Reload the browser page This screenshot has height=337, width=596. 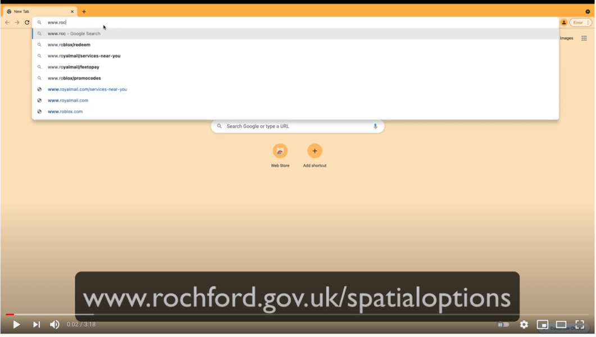click(x=27, y=22)
